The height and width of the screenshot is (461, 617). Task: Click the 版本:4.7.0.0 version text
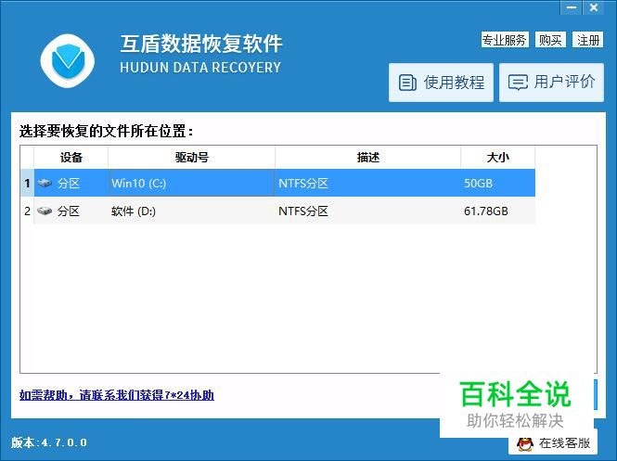pos(49,442)
